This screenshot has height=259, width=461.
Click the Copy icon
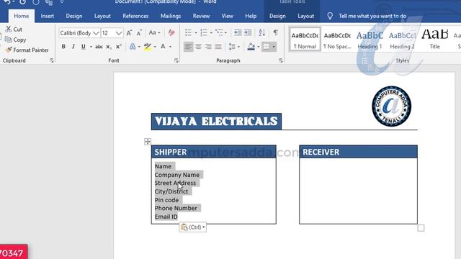point(8,40)
